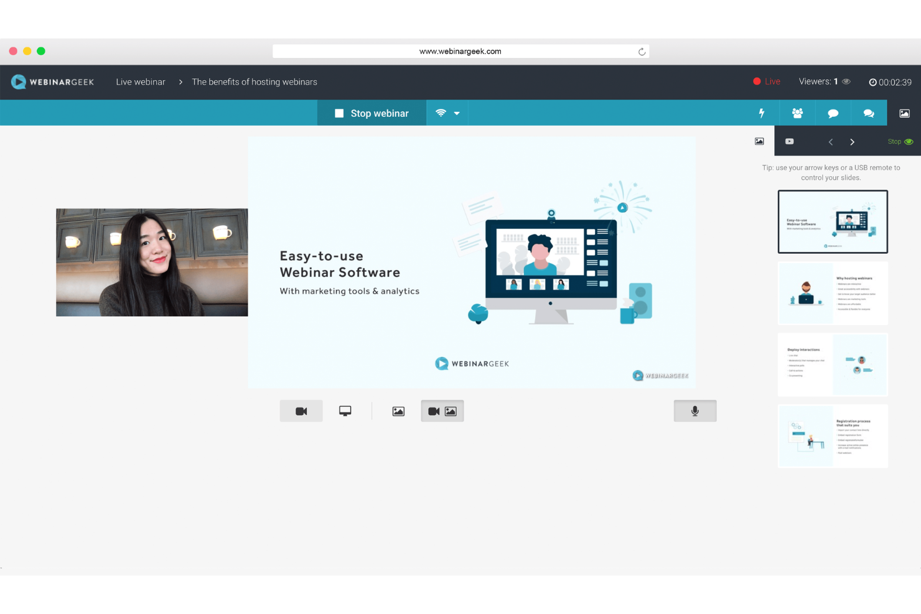Open the video player icon in the slides panel

(789, 141)
